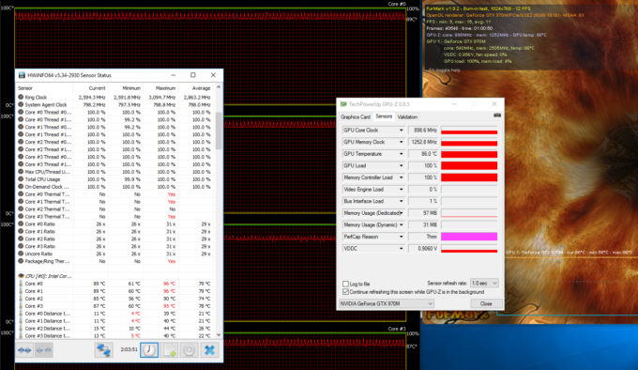Click the Current column header
The width and height of the screenshot is (638, 370).
(97, 88)
